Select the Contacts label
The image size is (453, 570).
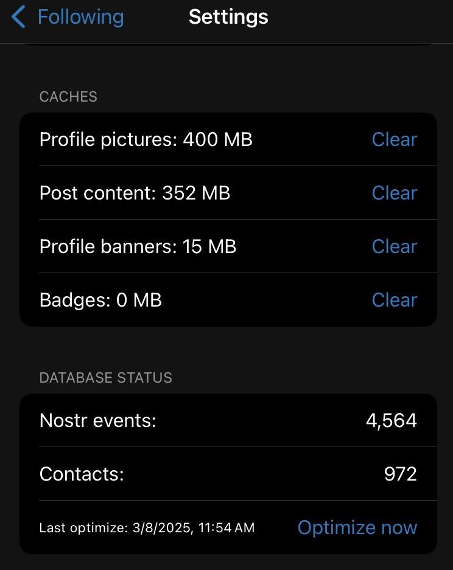(82, 474)
